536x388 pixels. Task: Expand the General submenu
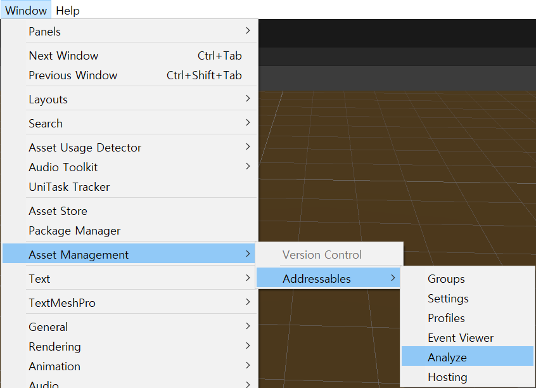[129, 327]
